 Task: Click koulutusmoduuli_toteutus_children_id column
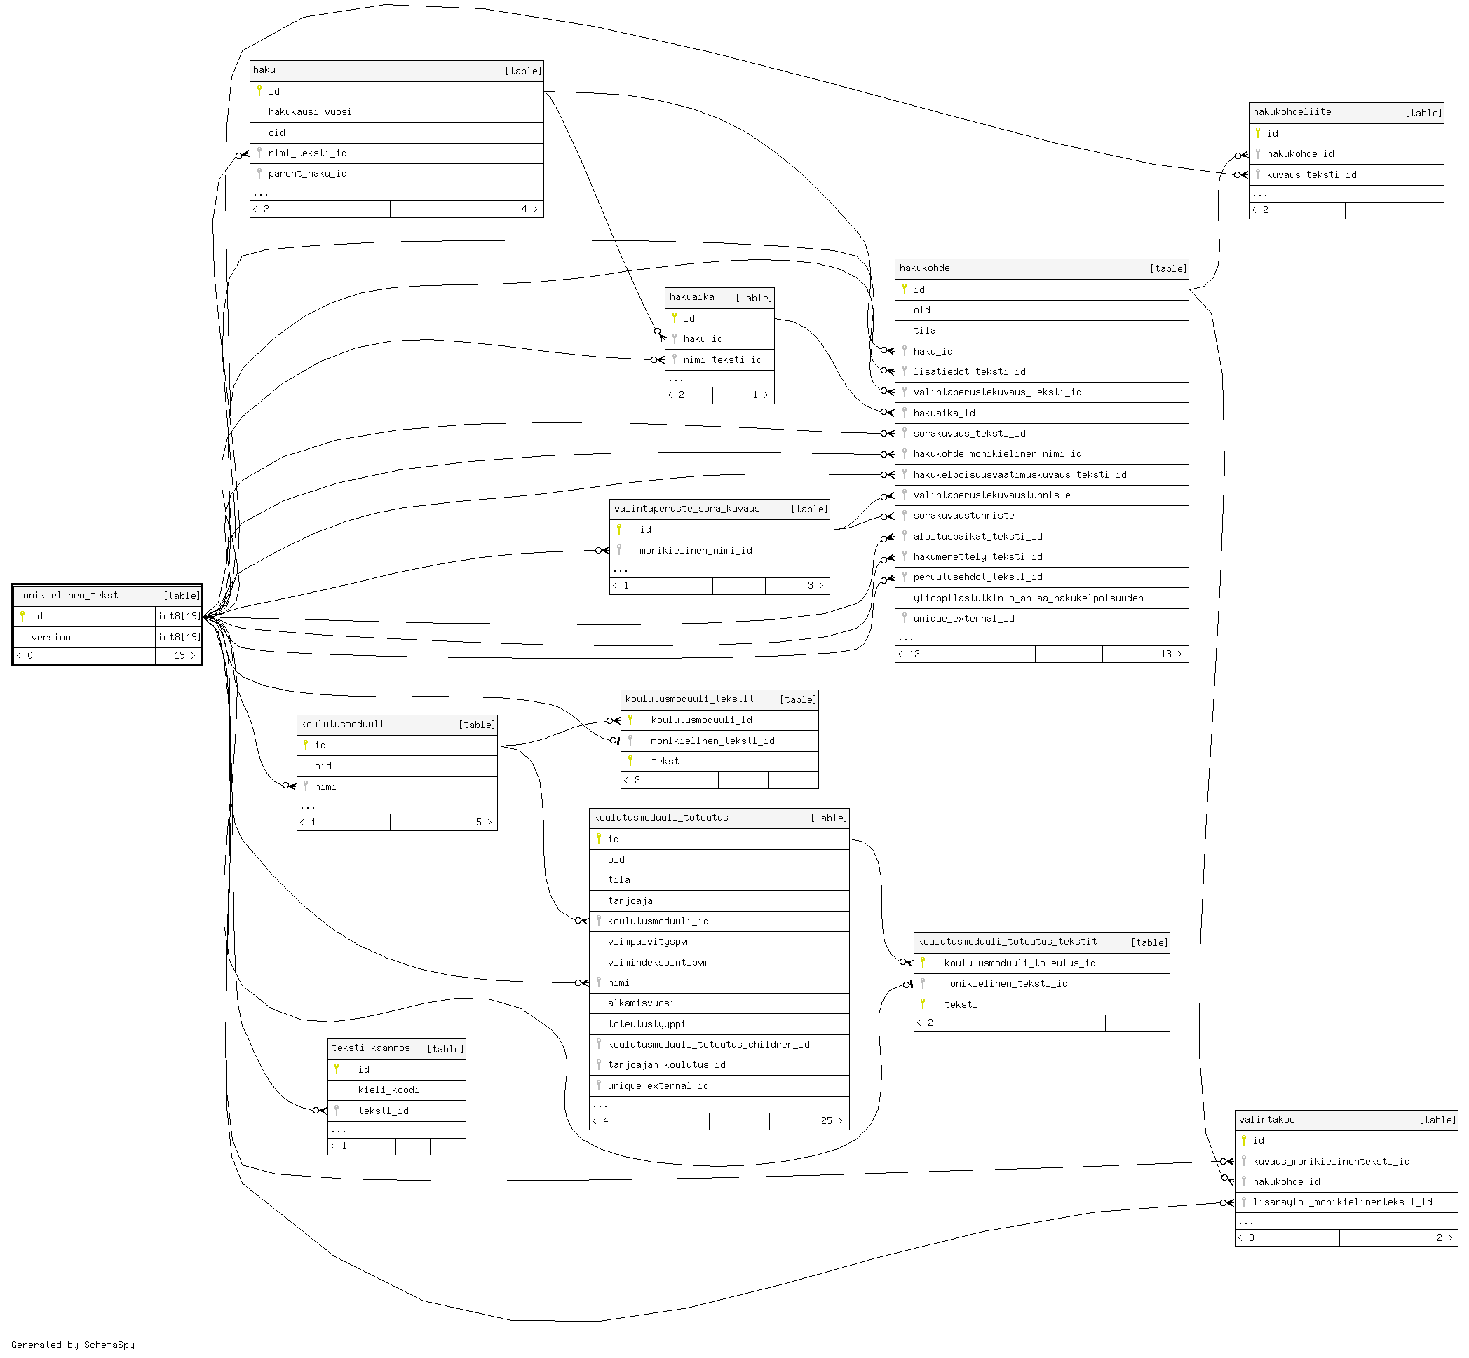tap(719, 1045)
